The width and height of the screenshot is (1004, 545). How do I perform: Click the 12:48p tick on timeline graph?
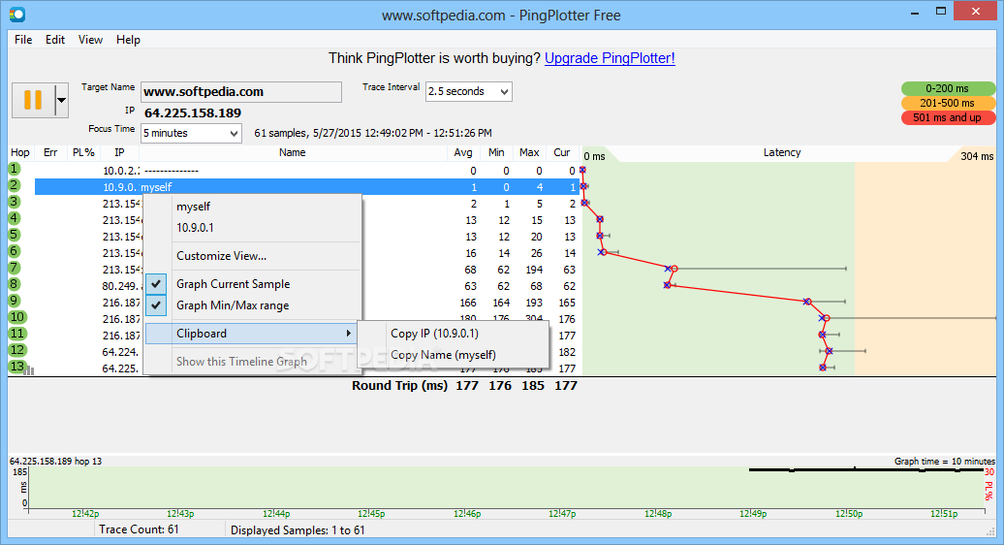pyautogui.click(x=658, y=514)
